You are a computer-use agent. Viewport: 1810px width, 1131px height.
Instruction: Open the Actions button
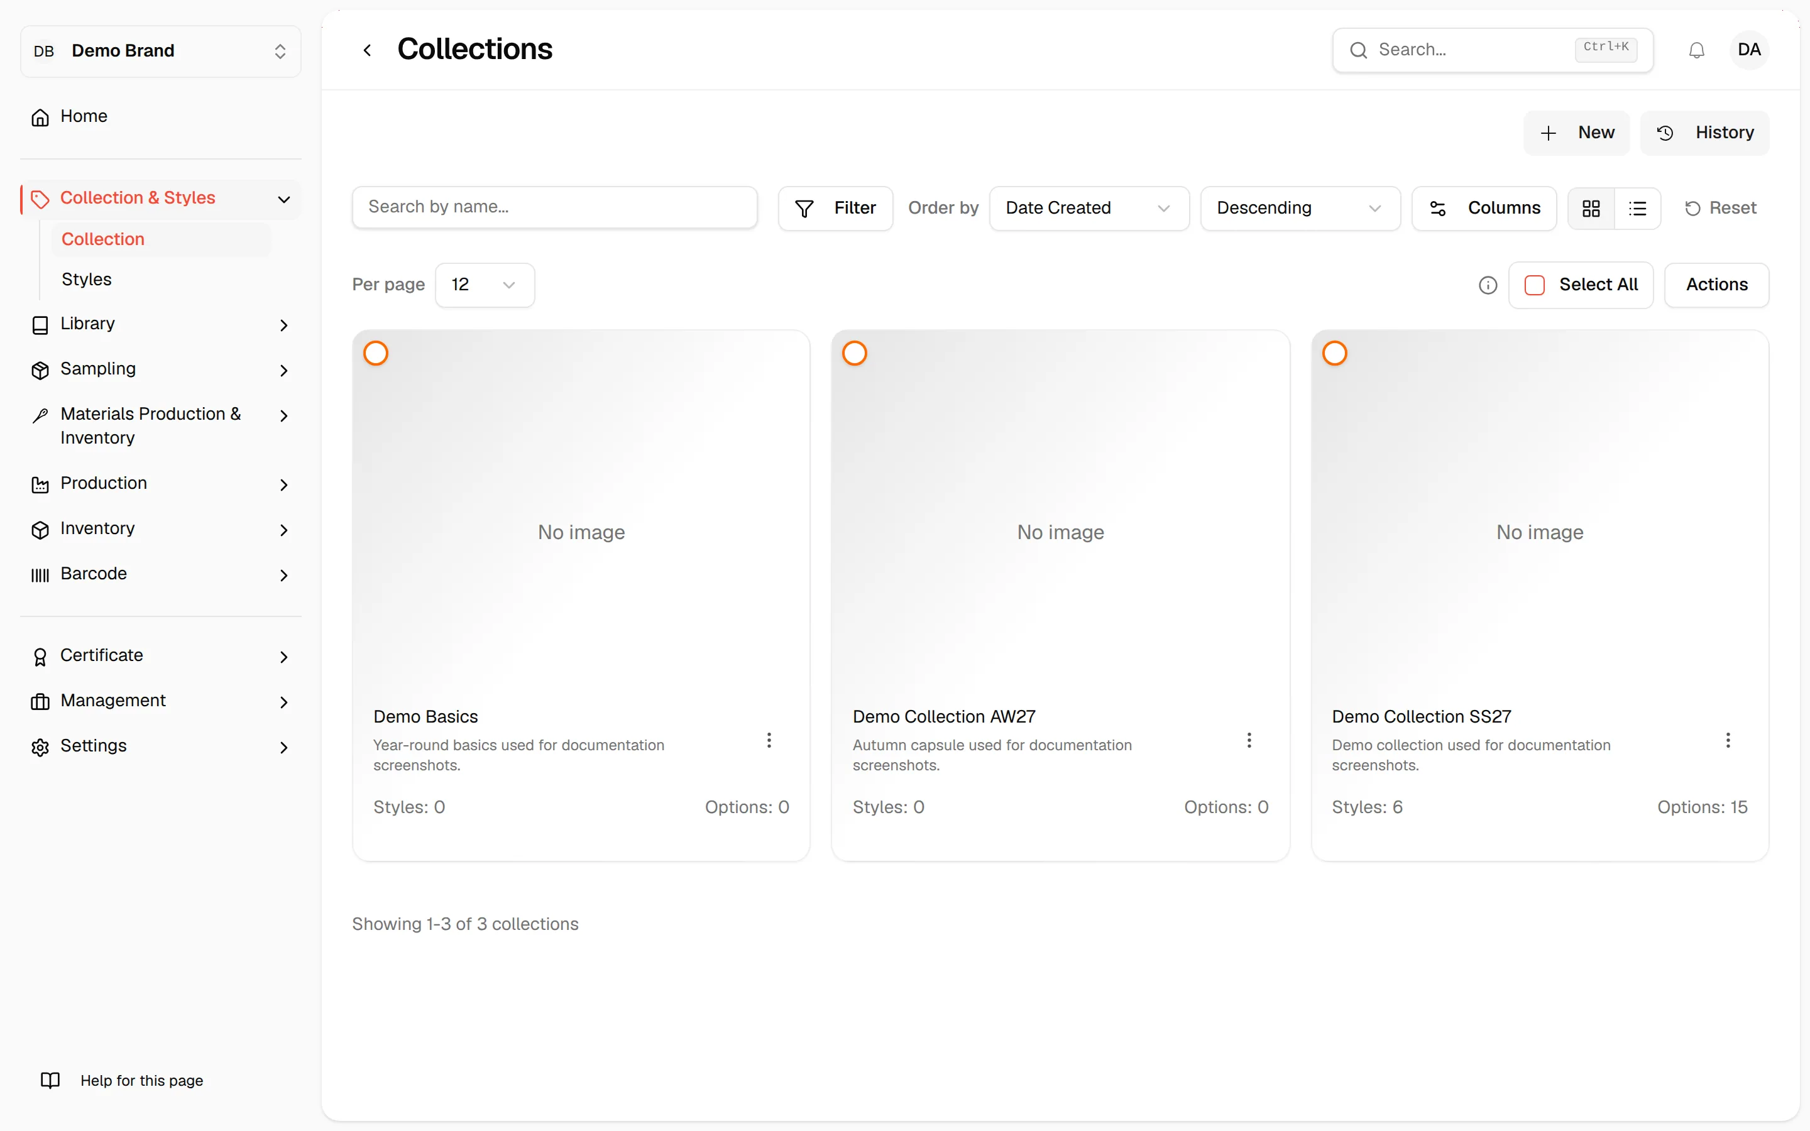point(1716,285)
